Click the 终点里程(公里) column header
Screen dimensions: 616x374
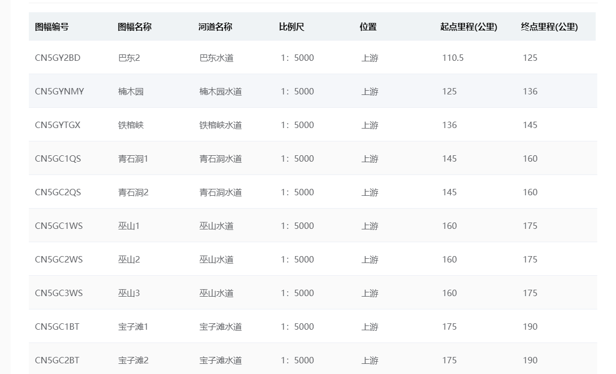pos(549,27)
